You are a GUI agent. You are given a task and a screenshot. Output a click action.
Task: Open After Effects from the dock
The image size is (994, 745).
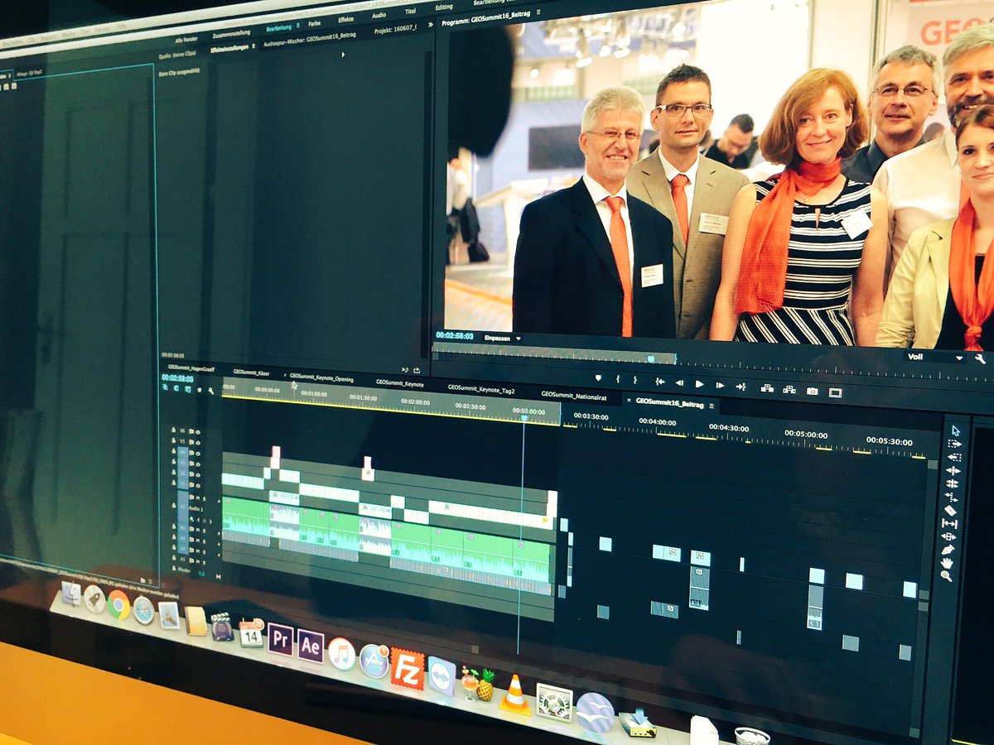(310, 646)
